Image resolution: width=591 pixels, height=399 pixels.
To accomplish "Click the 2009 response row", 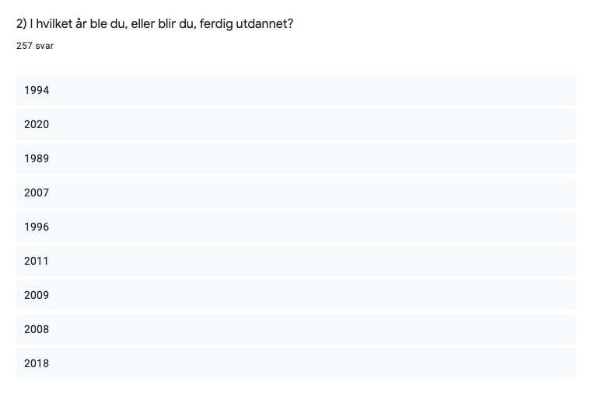I will tap(295, 295).
